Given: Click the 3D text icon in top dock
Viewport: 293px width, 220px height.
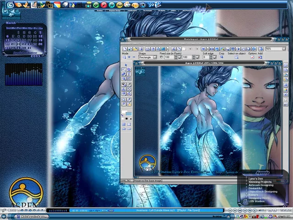Looking at the screenshot, I should tap(151, 5).
